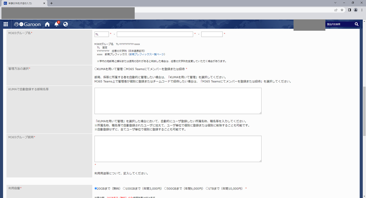The width and height of the screenshot is (366, 198).
Task: Choose the 1TBまで（年間10,000円） option
Action: [x=207, y=189]
